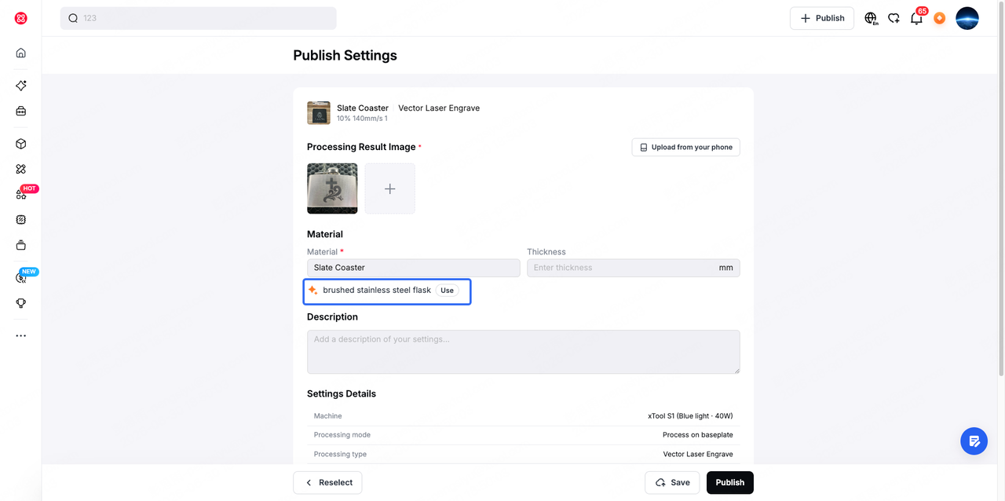The height and width of the screenshot is (501, 1005).
Task: Click the heart-plus favorites icon in header
Action: tap(894, 18)
